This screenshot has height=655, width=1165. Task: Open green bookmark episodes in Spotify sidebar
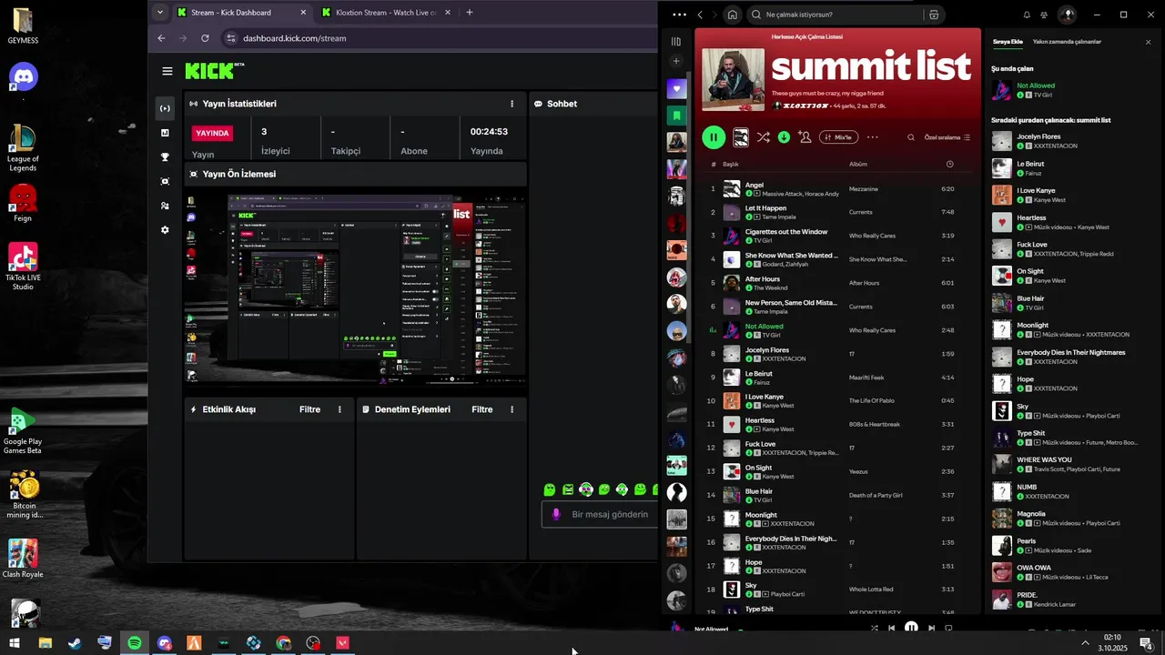click(676, 116)
